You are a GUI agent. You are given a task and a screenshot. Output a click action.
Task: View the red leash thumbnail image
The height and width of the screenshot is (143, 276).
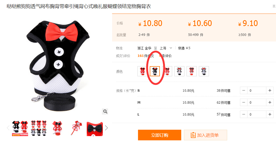pyautogui.click(x=76, y=128)
